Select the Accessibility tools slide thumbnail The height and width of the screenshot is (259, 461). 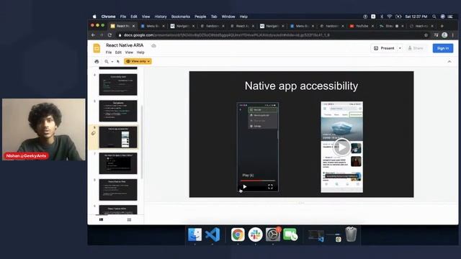(x=118, y=85)
